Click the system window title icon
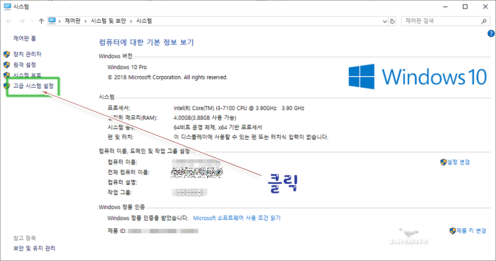Image resolution: width=496 pixels, height=261 pixels. pyautogui.click(x=7, y=6)
